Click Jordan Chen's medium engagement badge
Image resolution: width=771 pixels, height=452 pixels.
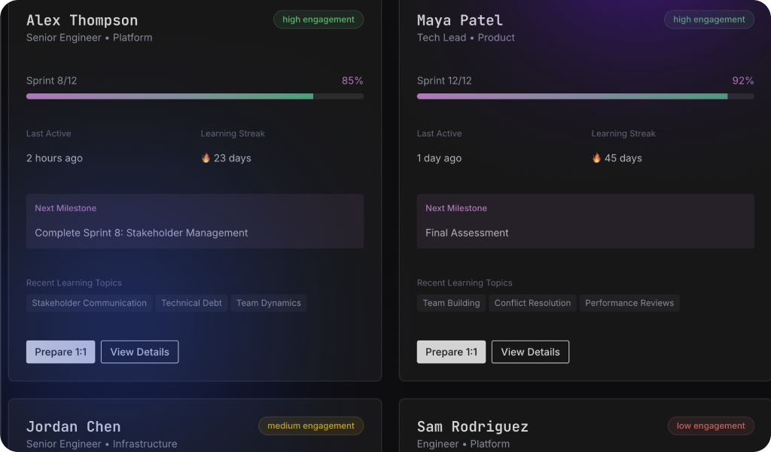(310, 426)
